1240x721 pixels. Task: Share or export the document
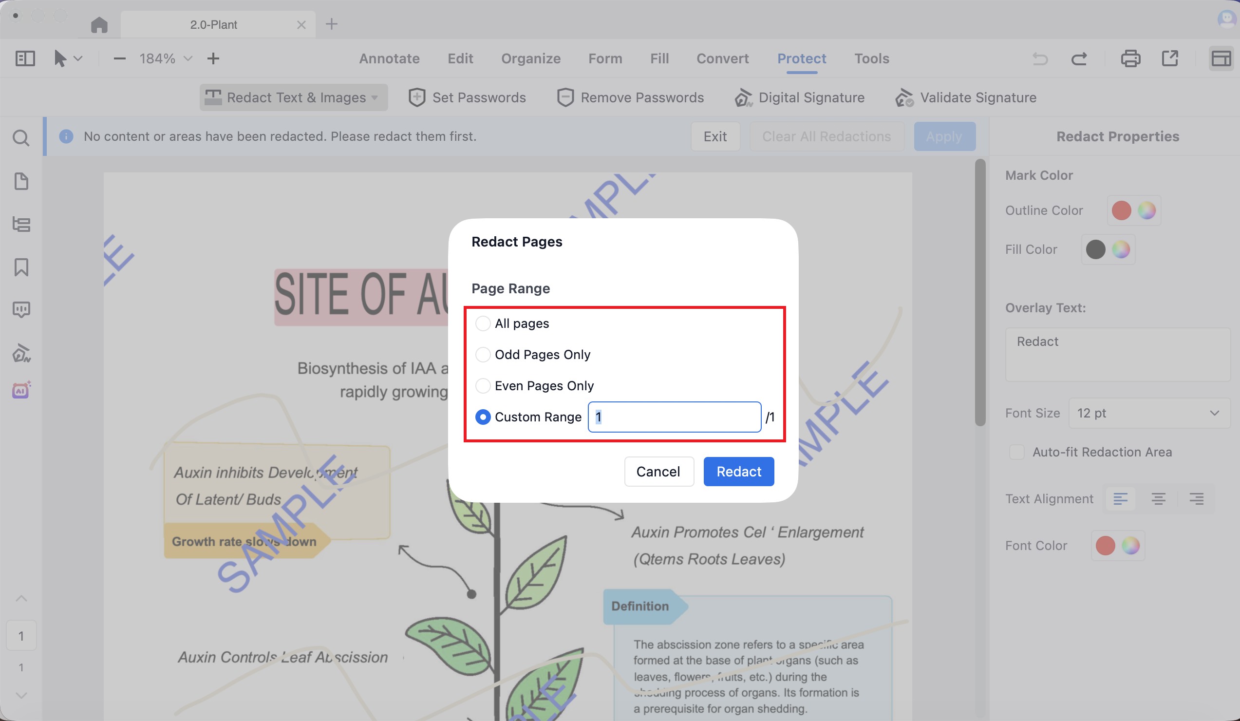(1170, 58)
